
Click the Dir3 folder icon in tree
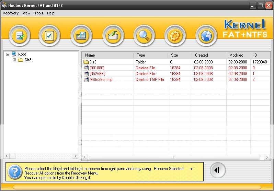(x=21, y=60)
